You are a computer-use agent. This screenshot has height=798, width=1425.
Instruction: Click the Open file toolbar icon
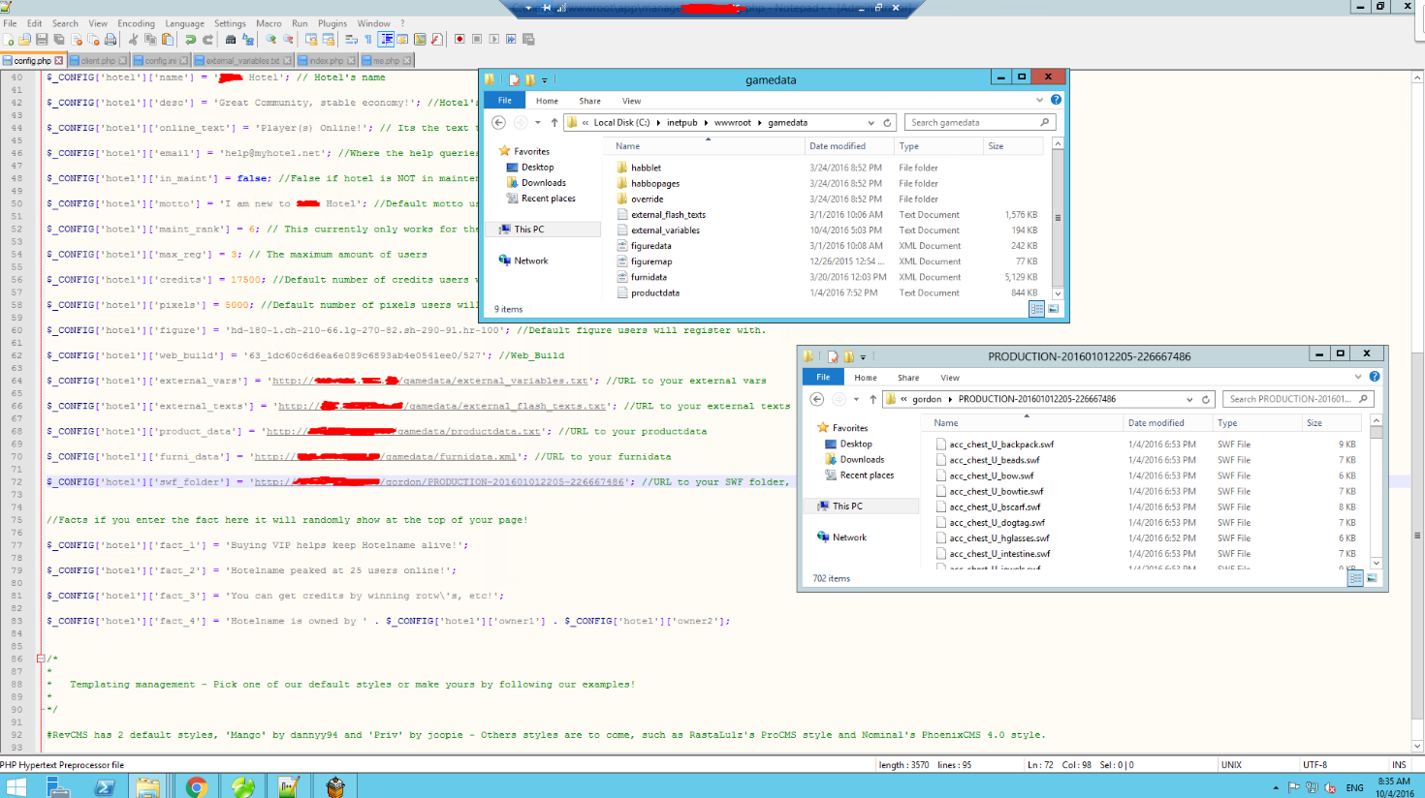pos(24,40)
